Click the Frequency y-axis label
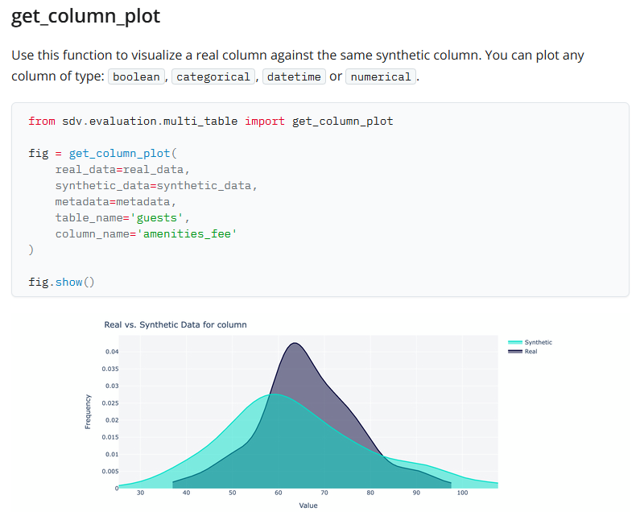 [89, 411]
